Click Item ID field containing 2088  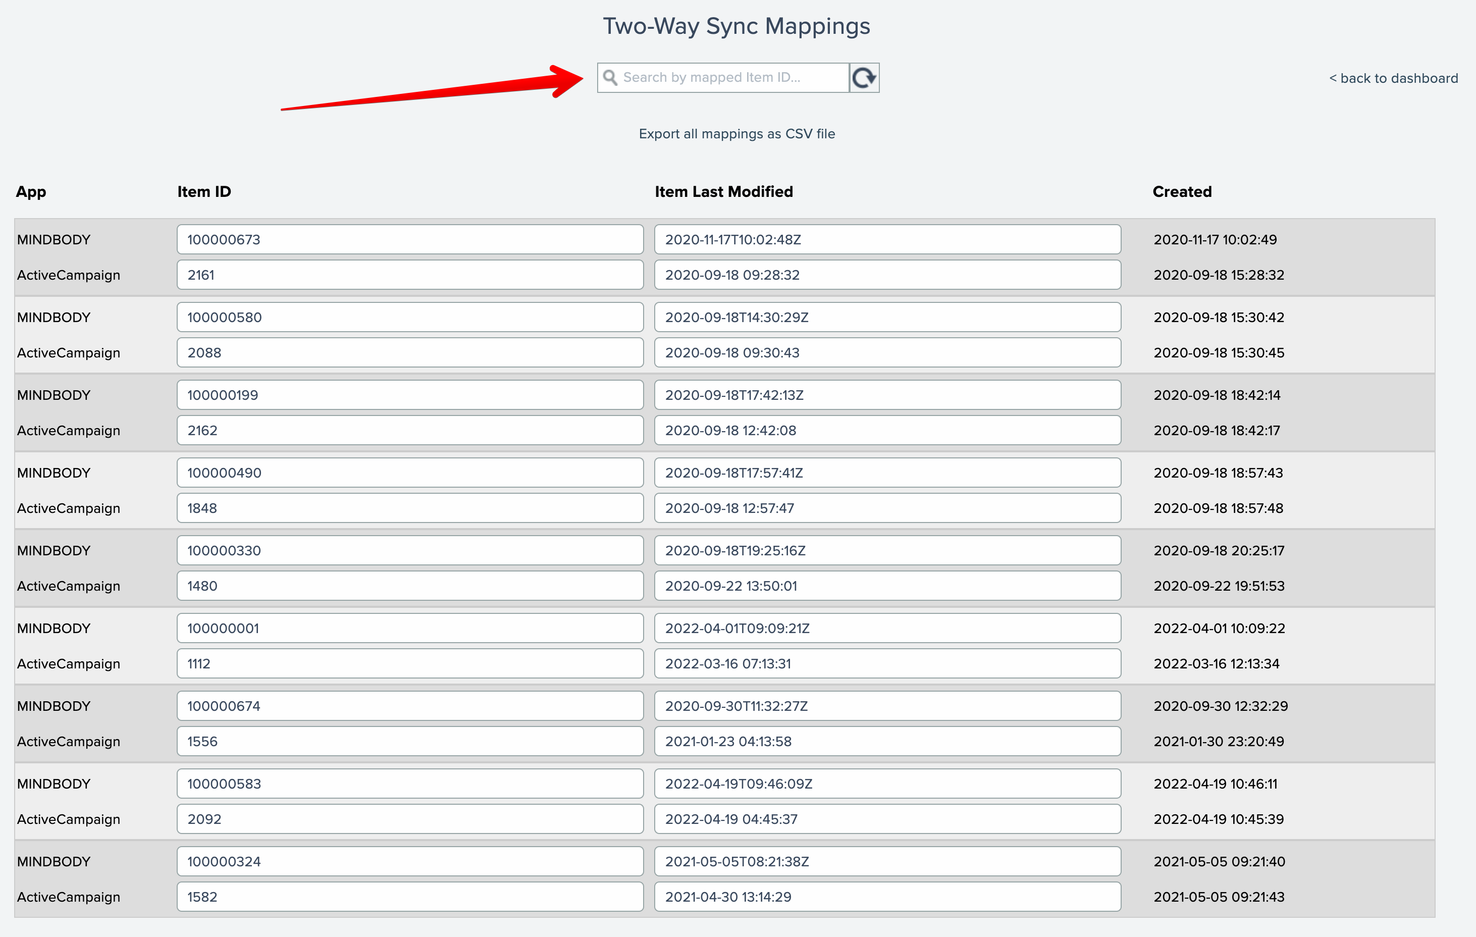click(x=409, y=353)
